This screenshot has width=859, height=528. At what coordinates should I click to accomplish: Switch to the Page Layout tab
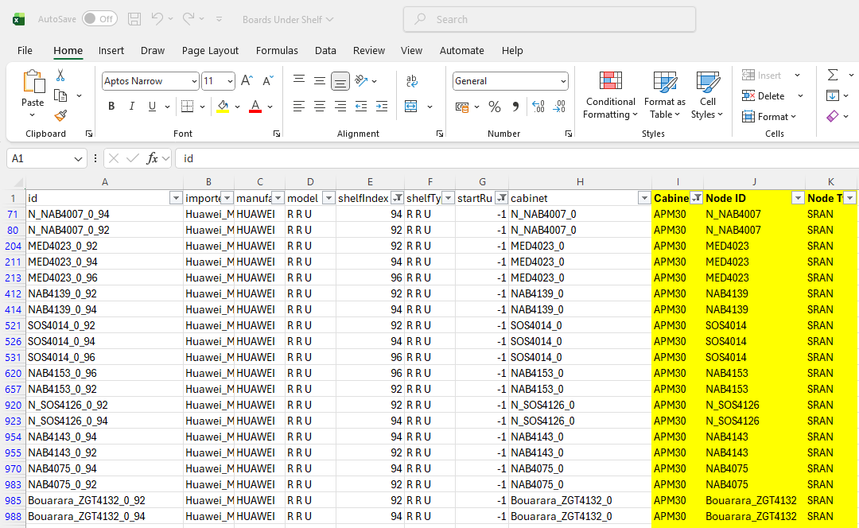(x=210, y=50)
